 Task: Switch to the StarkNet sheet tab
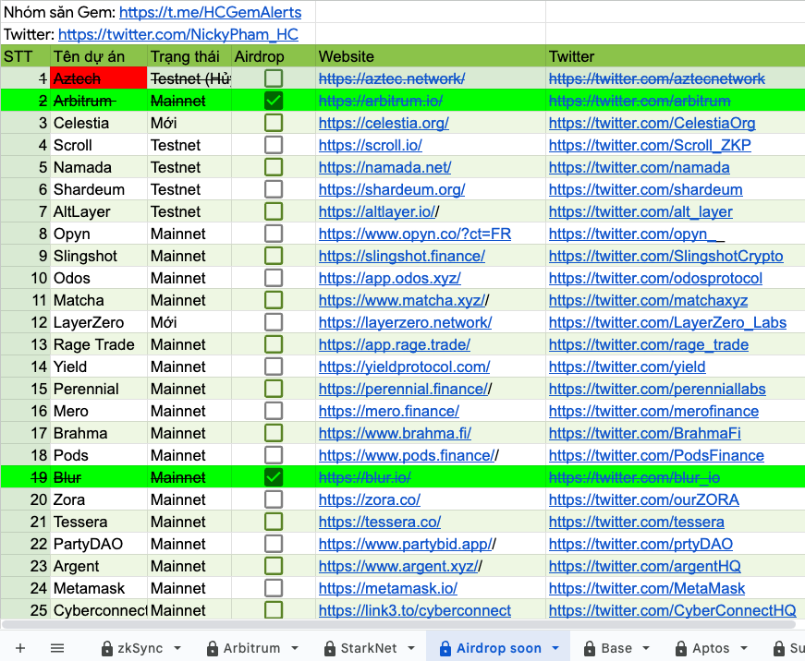tap(369, 648)
